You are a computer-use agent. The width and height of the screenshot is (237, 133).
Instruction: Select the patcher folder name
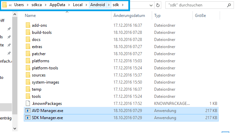click(x=39, y=53)
